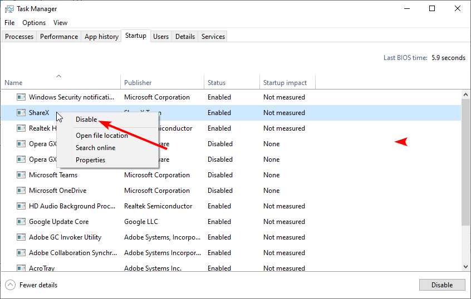Screen dimensions: 471x299
Task: Open the Services tab
Action: [x=213, y=37]
